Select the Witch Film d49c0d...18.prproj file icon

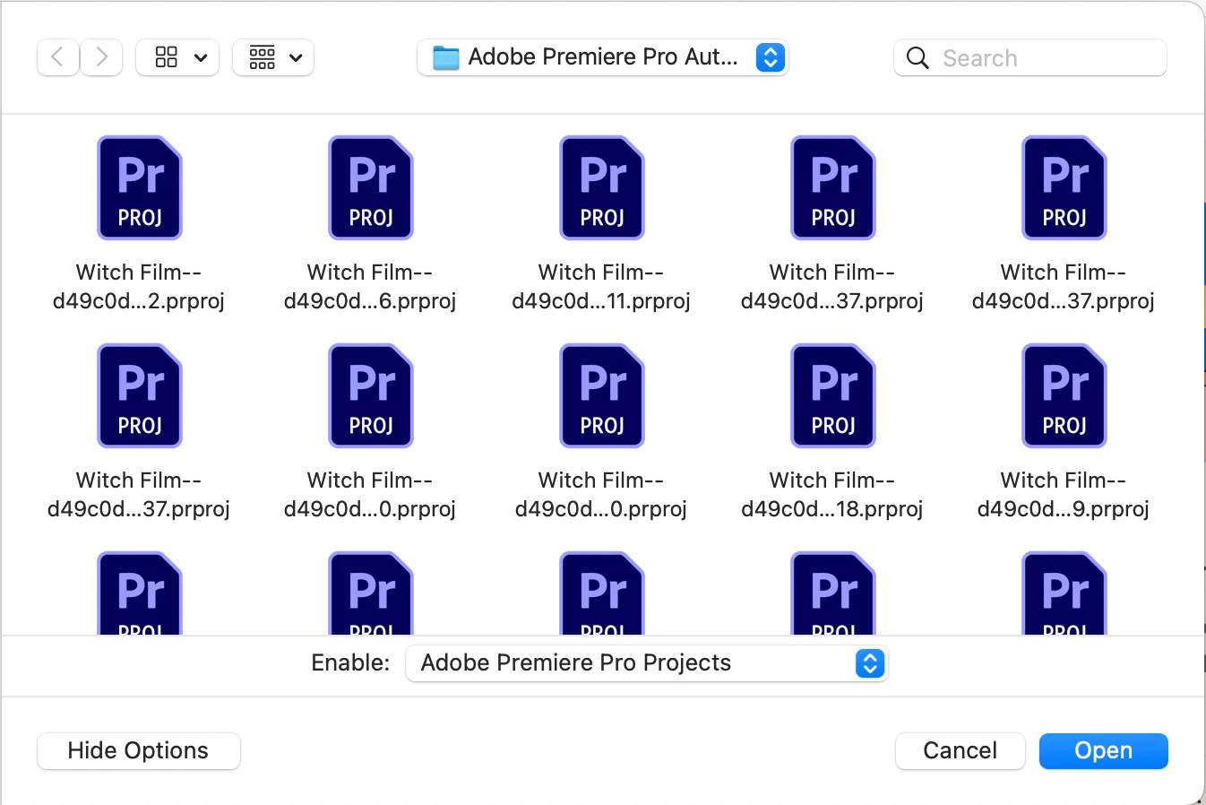[x=833, y=396]
